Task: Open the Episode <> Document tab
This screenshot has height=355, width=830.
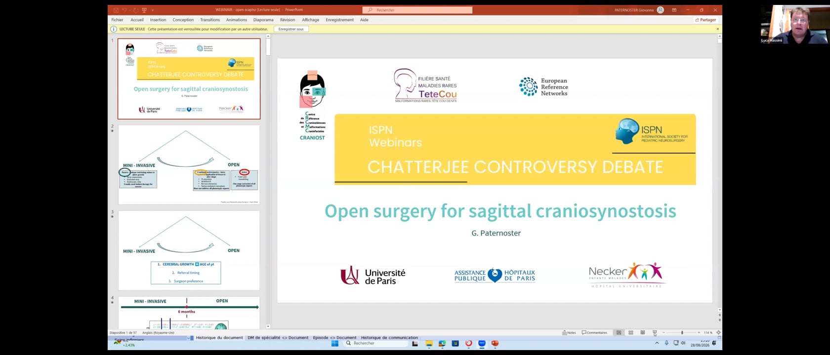Action: click(x=334, y=338)
